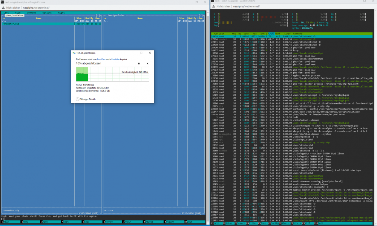Viewport: 377px width, 226px height.
Task: Click htop F10 Quit
Action: coord(319,223)
